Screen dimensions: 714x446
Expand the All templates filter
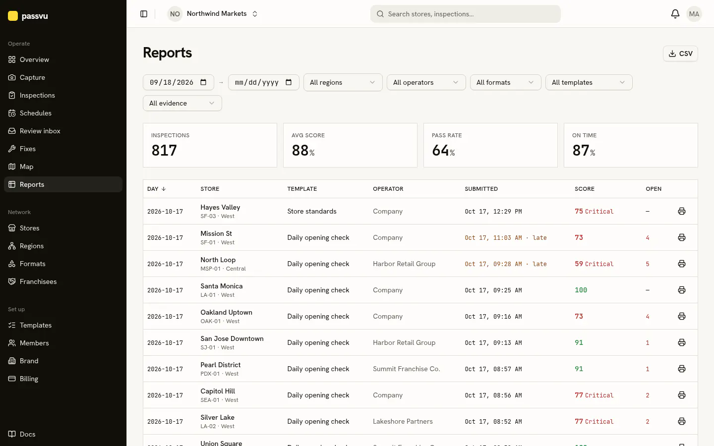coord(589,82)
